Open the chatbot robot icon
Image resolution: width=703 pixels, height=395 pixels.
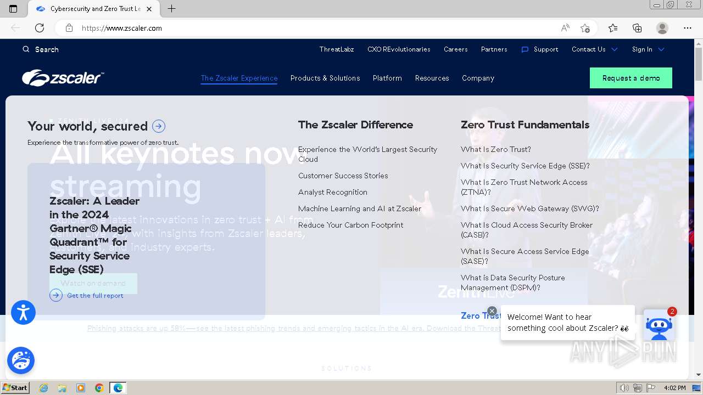(659, 326)
